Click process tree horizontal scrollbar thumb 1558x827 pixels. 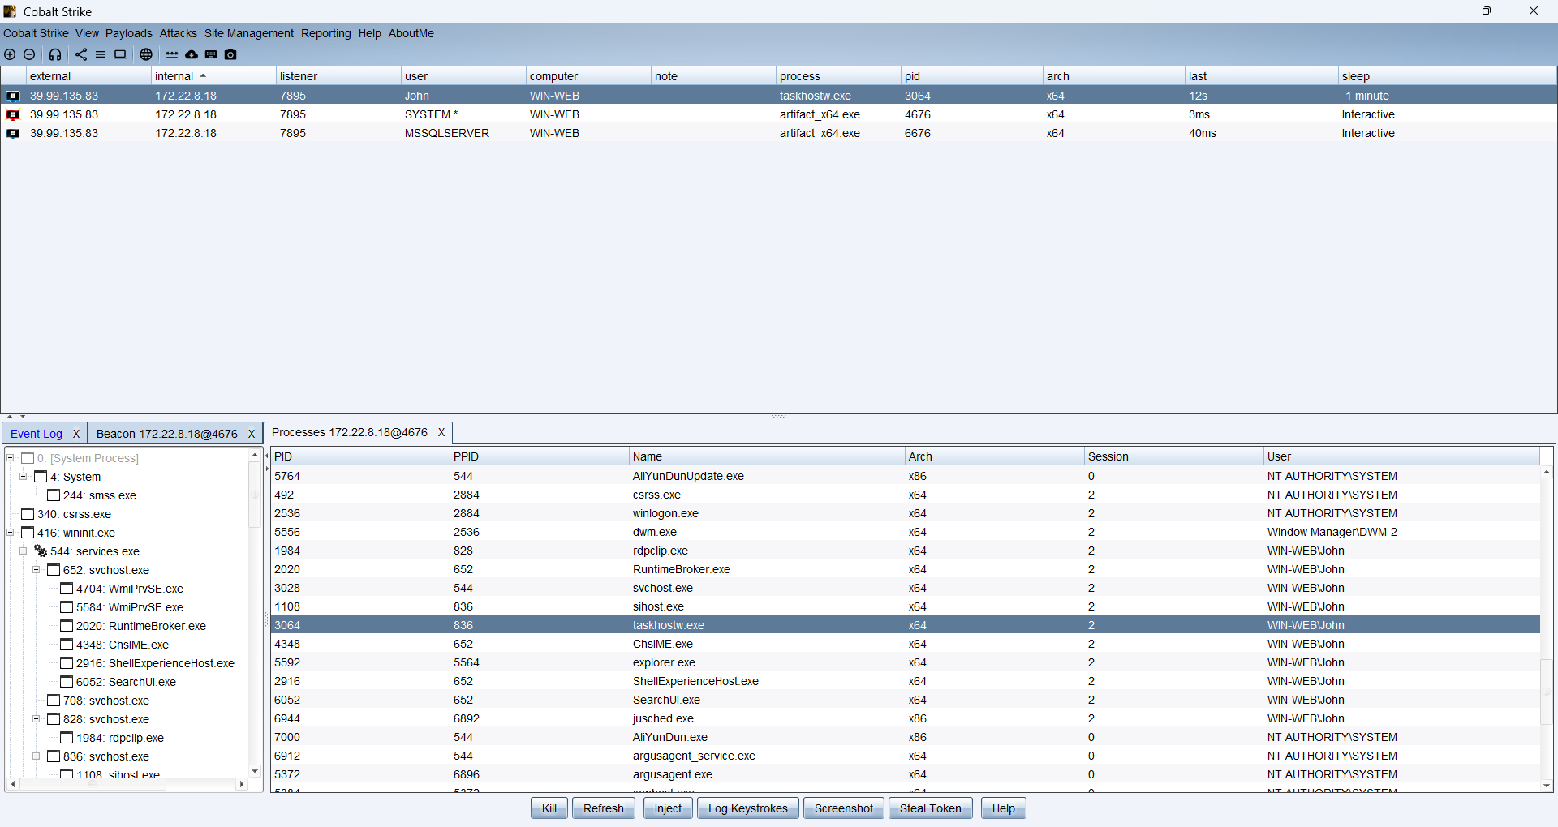[x=93, y=784]
